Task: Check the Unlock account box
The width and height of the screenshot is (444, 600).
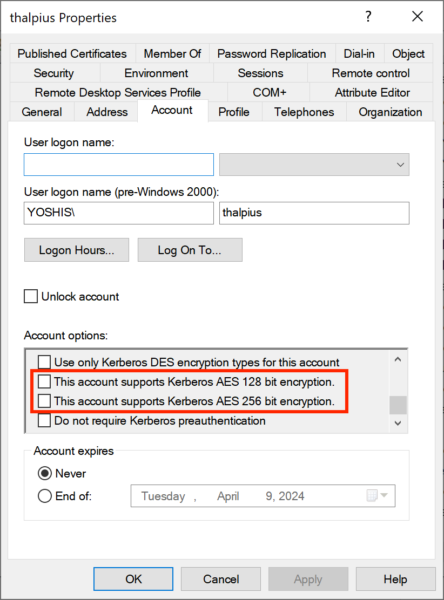Action: [x=31, y=297]
